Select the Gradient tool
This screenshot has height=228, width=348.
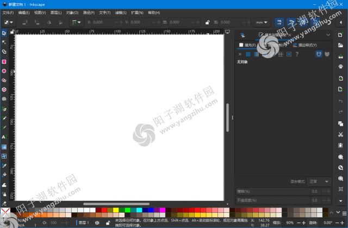pos(4,147)
